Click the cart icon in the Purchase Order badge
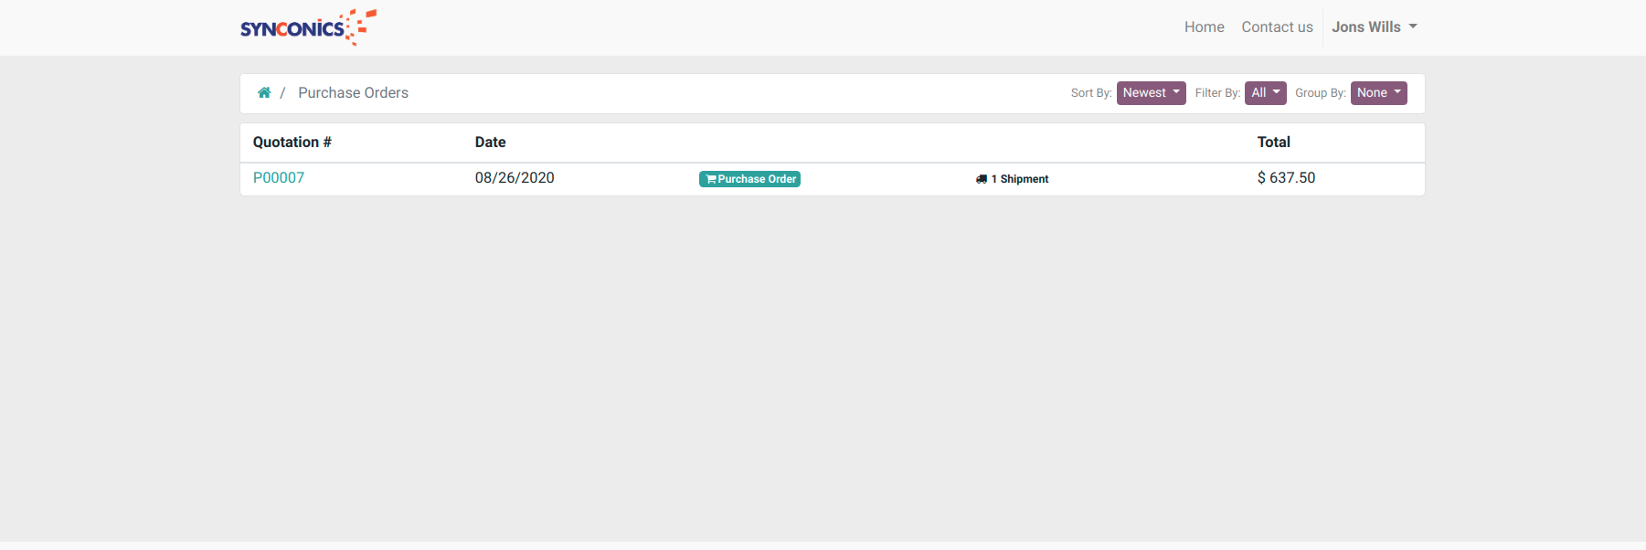The image size is (1646, 550). click(710, 179)
